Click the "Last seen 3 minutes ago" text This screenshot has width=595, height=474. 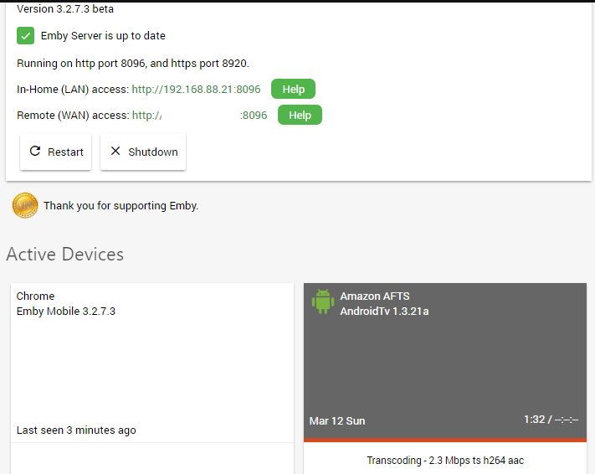(x=76, y=430)
